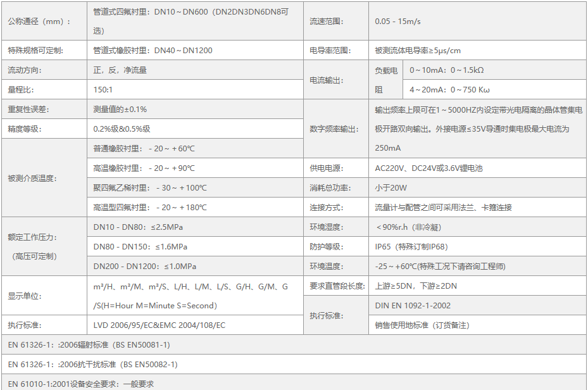Click the LVD 2006/95/EC standard cell
The height and width of the screenshot is (390, 588).
(159, 325)
